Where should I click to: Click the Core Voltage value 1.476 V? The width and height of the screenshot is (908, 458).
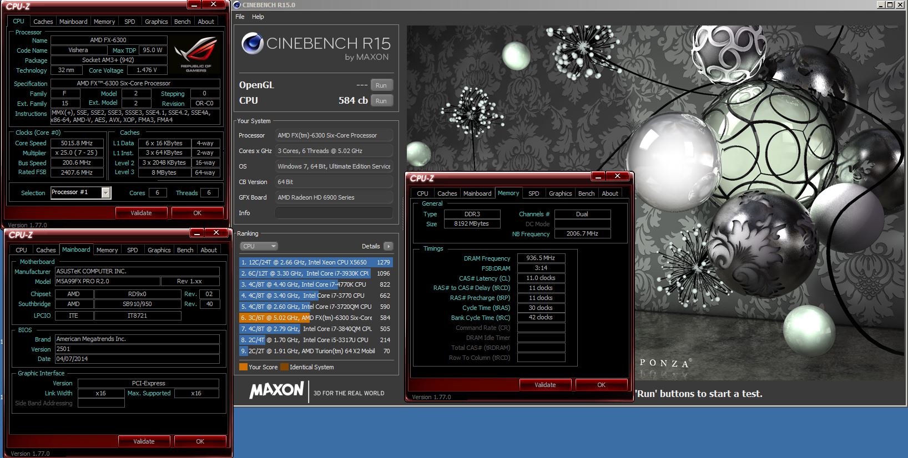[147, 70]
